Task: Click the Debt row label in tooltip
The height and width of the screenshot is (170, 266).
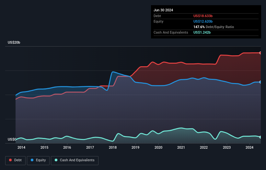Action: [157, 16]
